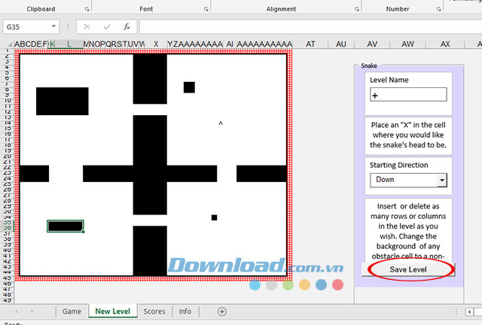This screenshot has width=482, height=325.
Task: Click the Level Name input field
Action: point(408,95)
